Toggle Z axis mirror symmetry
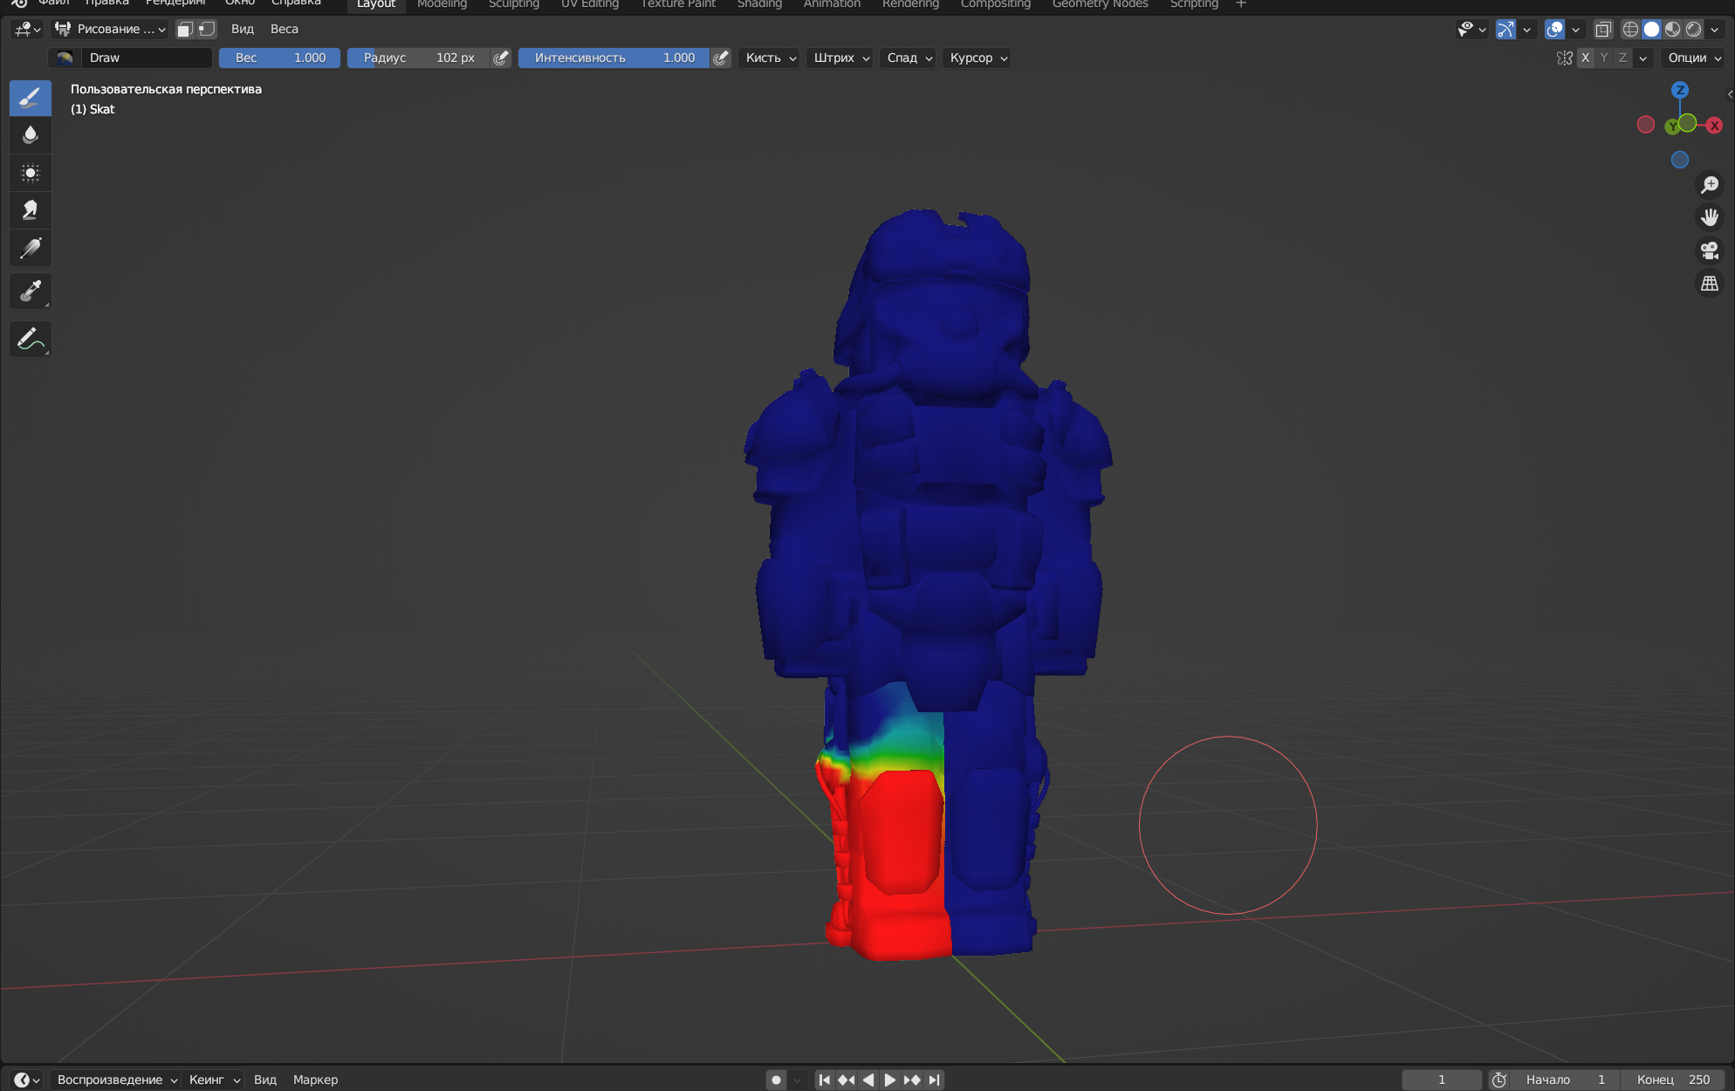This screenshot has height=1091, width=1735. point(1622,58)
